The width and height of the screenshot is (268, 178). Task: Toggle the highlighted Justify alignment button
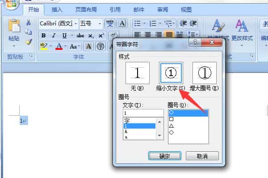click(169, 35)
